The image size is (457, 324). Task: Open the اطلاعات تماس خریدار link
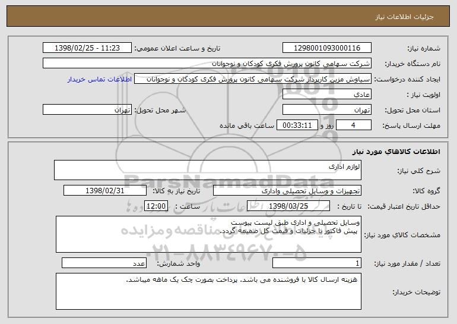100,79
